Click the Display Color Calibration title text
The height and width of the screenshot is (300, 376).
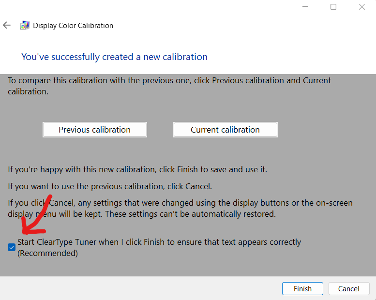(x=73, y=26)
